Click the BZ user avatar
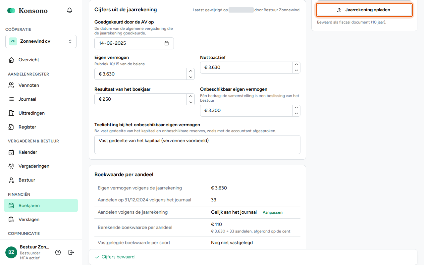The width and height of the screenshot is (424, 265). point(11,252)
